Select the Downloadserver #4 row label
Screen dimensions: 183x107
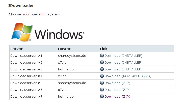[x=26, y=76]
